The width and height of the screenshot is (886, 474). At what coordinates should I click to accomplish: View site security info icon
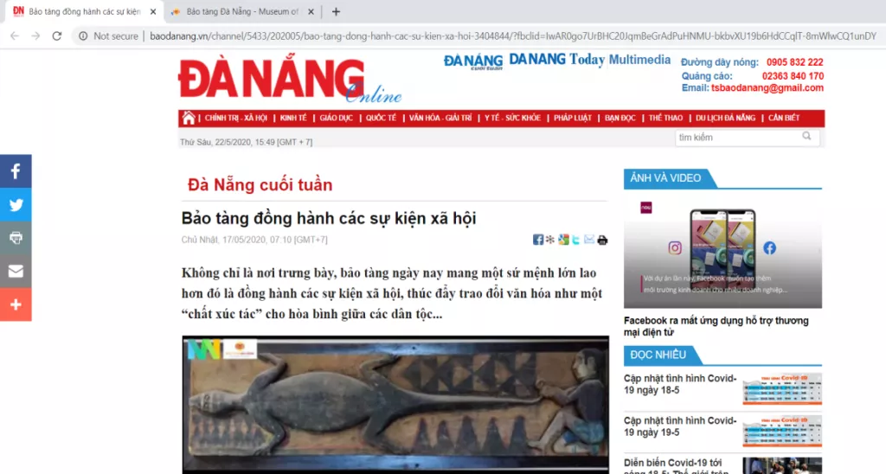[83, 35]
